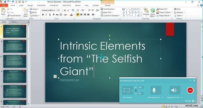Open PowerPoint Help question mark
Viewport: 203px width, 108px height.
click(x=201, y=5)
